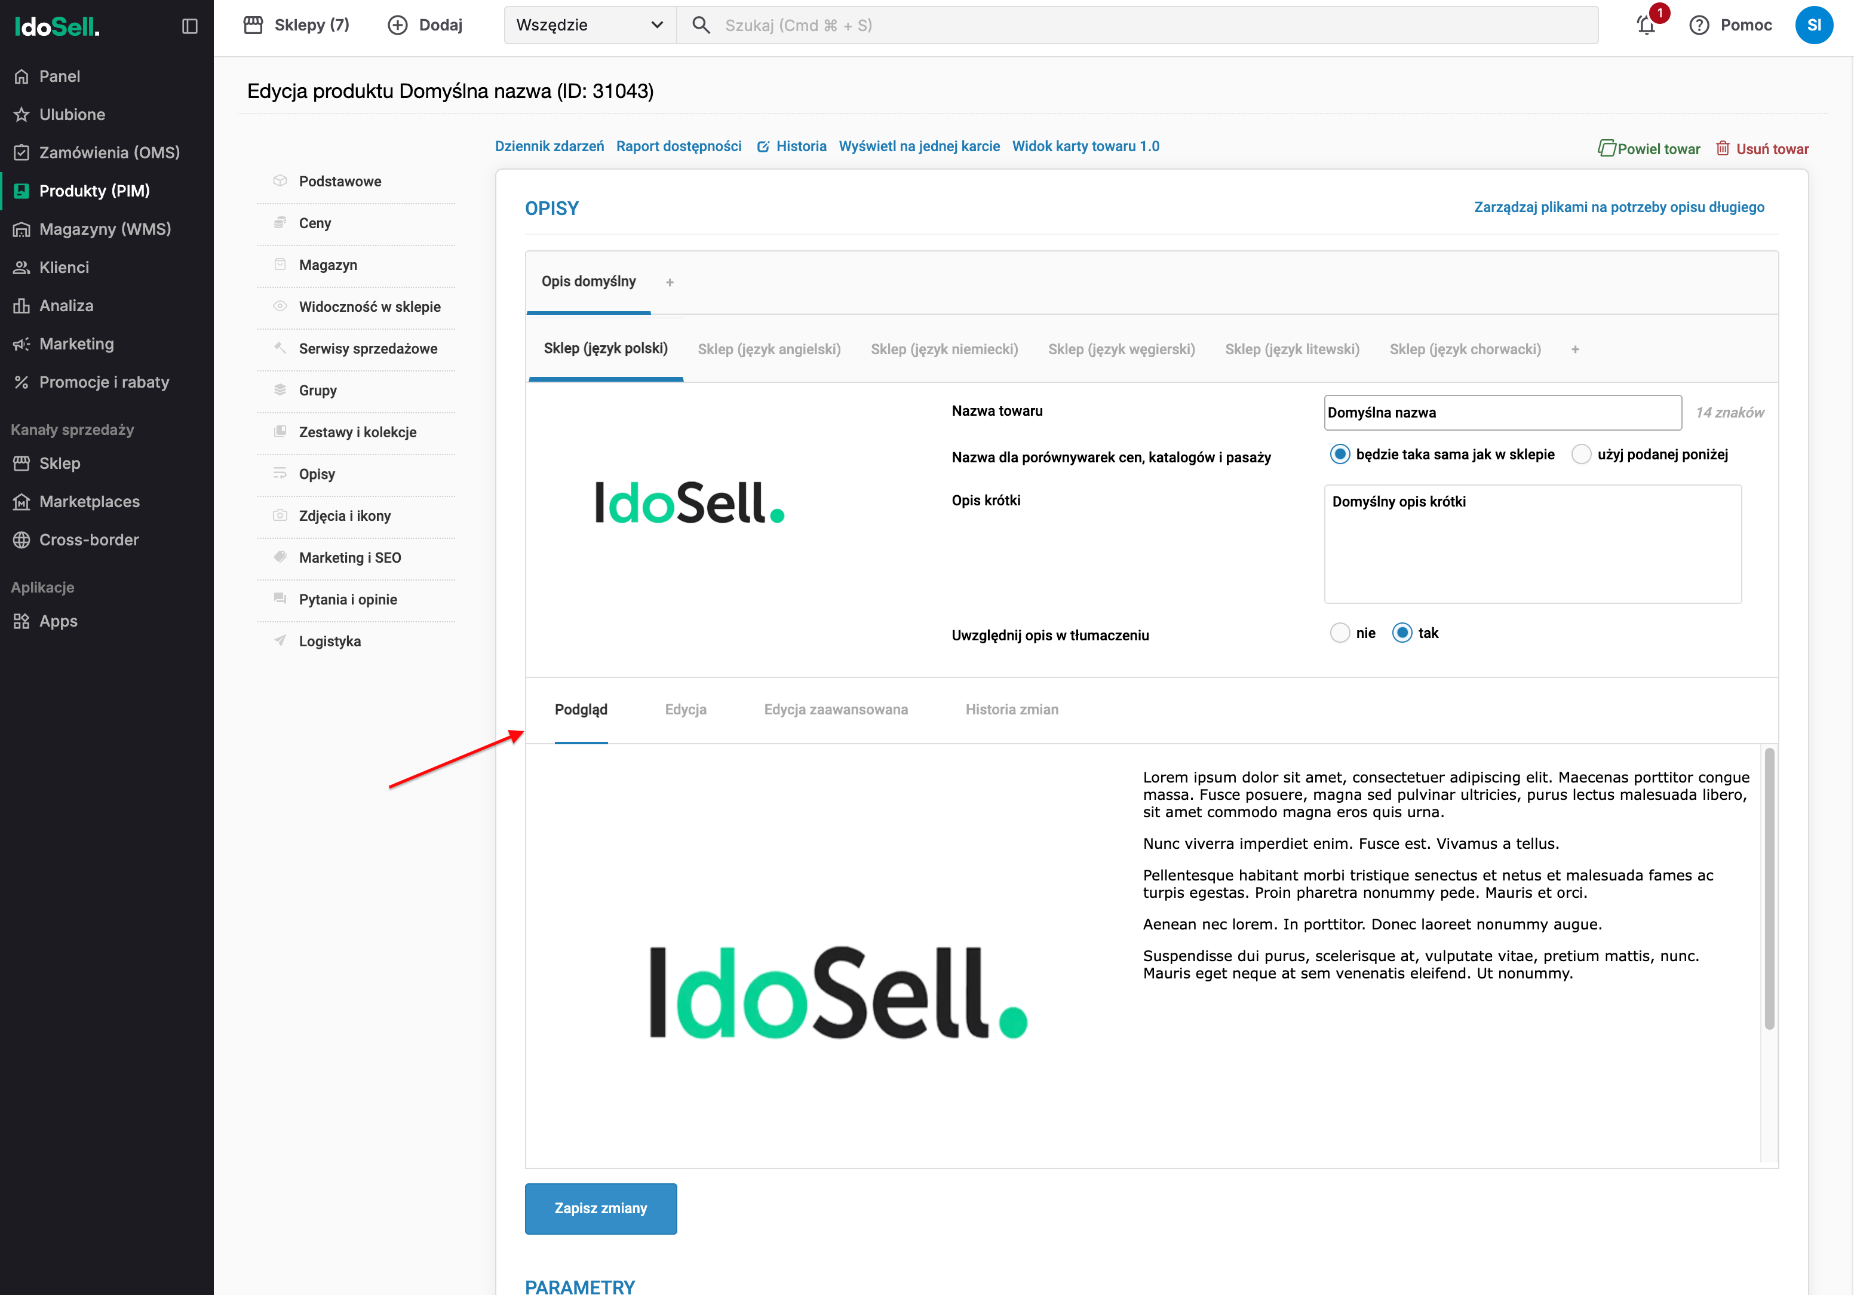1854x1295 pixels.
Task: Select the Podgląd tab
Action: pyautogui.click(x=581, y=710)
